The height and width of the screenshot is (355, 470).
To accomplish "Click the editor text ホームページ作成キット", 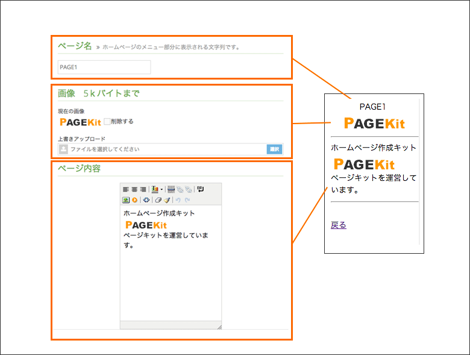I will (x=159, y=213).
